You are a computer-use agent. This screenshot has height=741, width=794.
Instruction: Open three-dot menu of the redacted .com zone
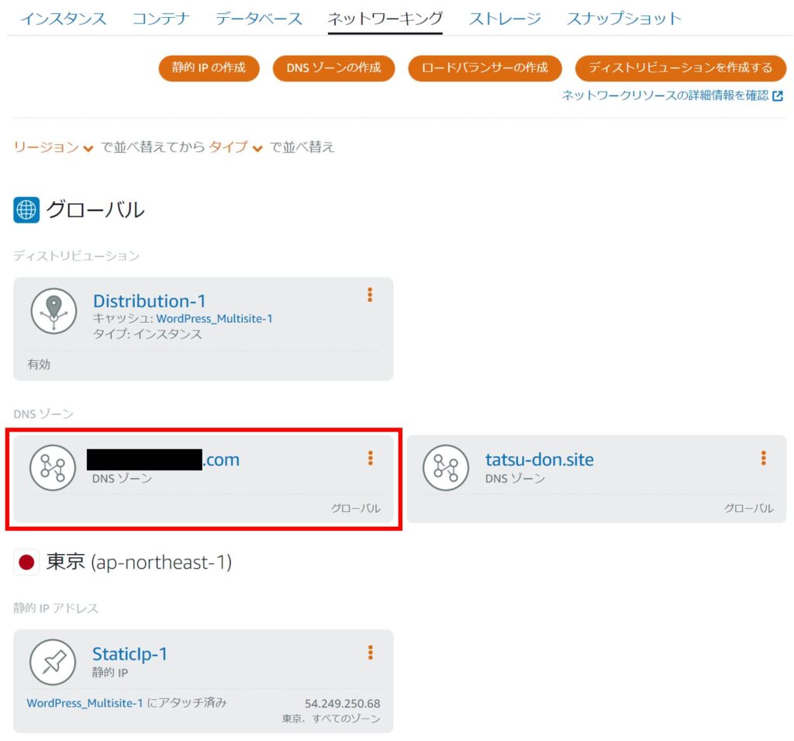click(x=370, y=459)
